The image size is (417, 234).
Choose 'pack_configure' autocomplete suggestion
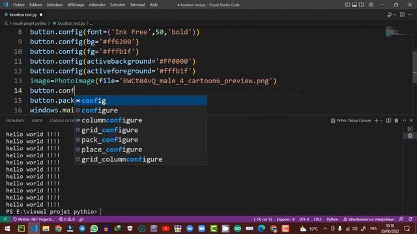pos(141,140)
